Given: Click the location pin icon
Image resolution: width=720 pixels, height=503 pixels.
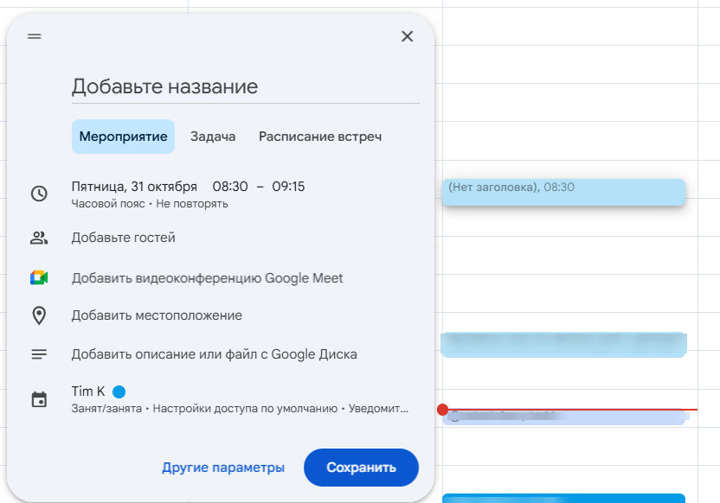Looking at the screenshot, I should (40, 317).
